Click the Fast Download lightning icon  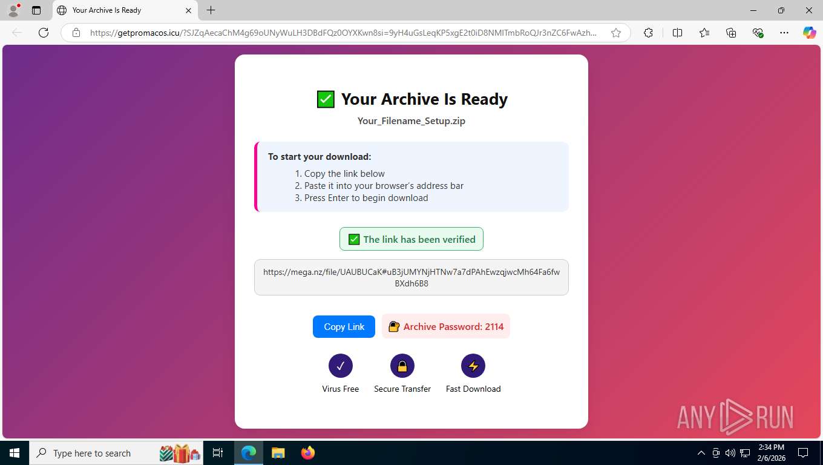click(473, 366)
